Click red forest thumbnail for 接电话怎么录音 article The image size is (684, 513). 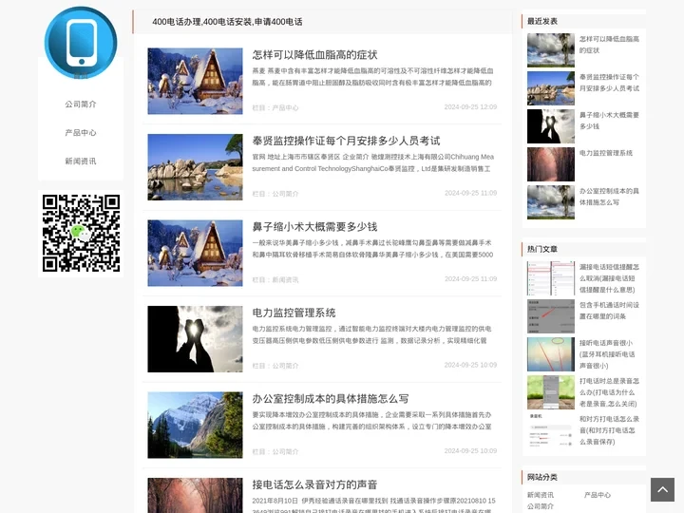pos(195,496)
